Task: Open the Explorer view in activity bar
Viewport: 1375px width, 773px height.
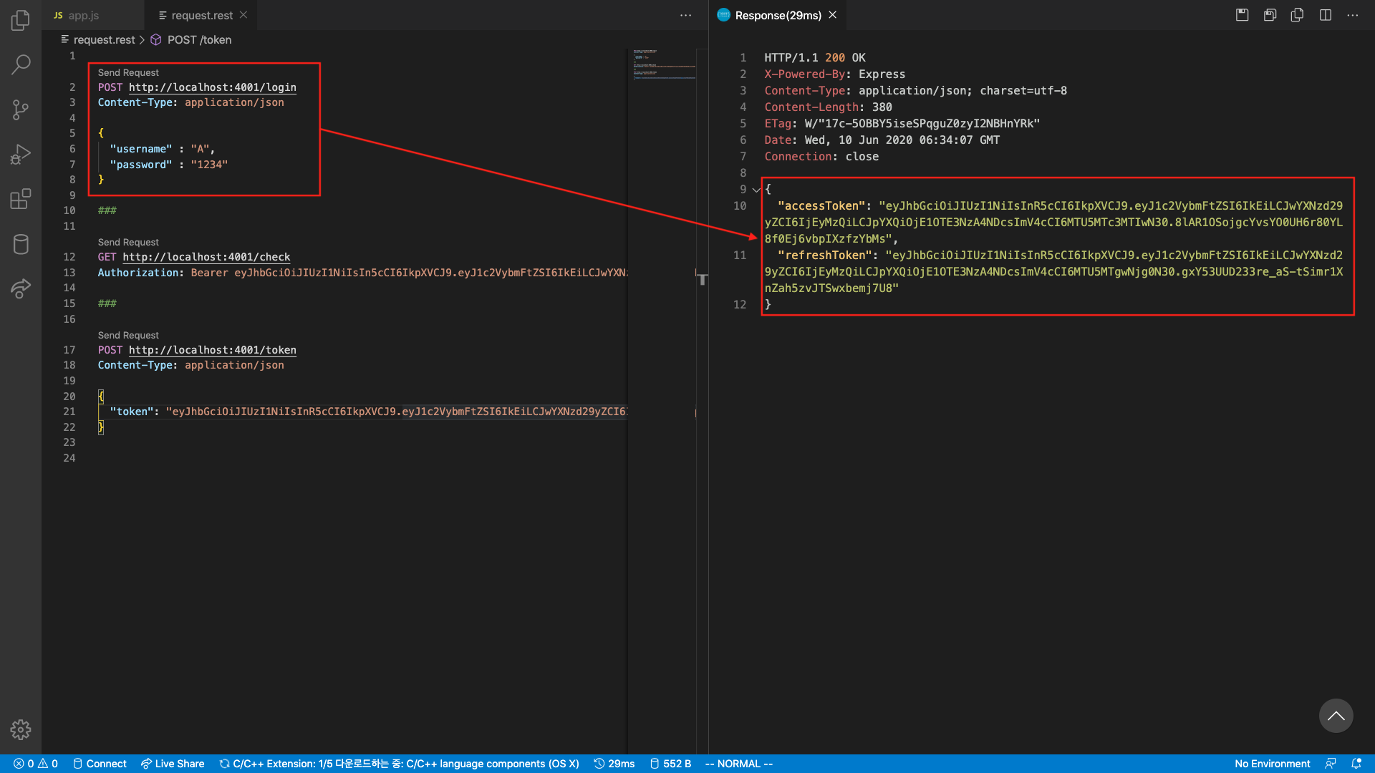Action: tap(21, 20)
